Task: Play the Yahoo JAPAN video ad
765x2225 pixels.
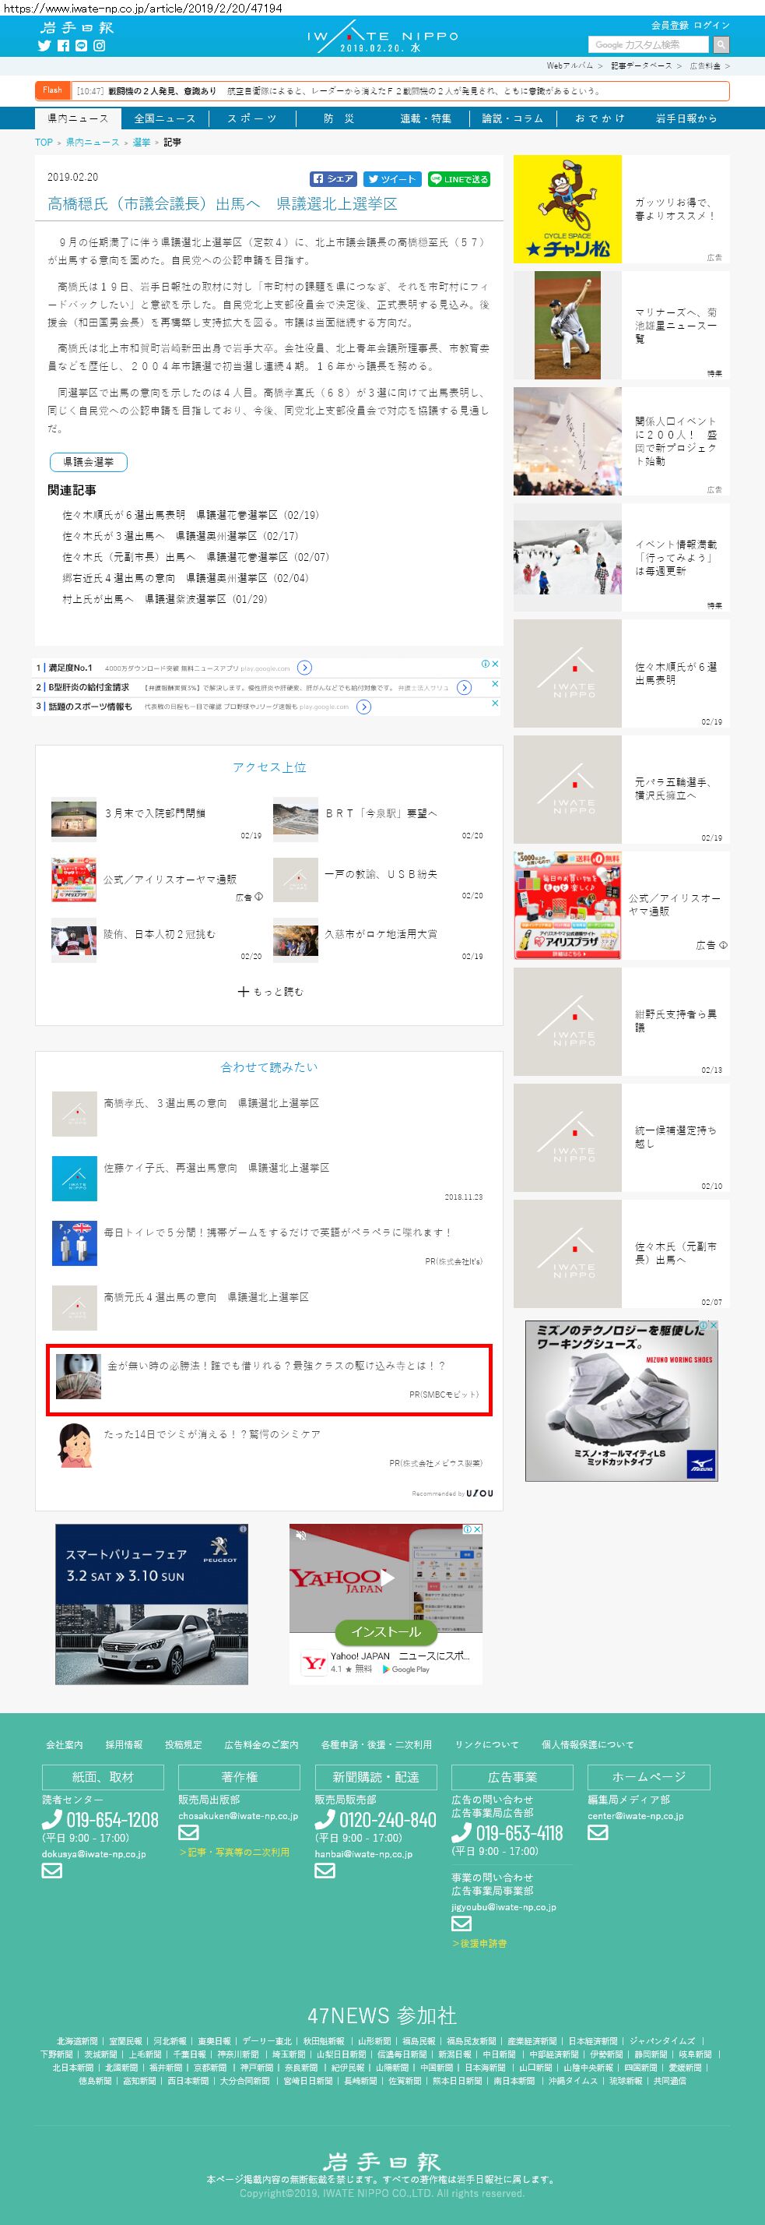Action: [388, 1577]
